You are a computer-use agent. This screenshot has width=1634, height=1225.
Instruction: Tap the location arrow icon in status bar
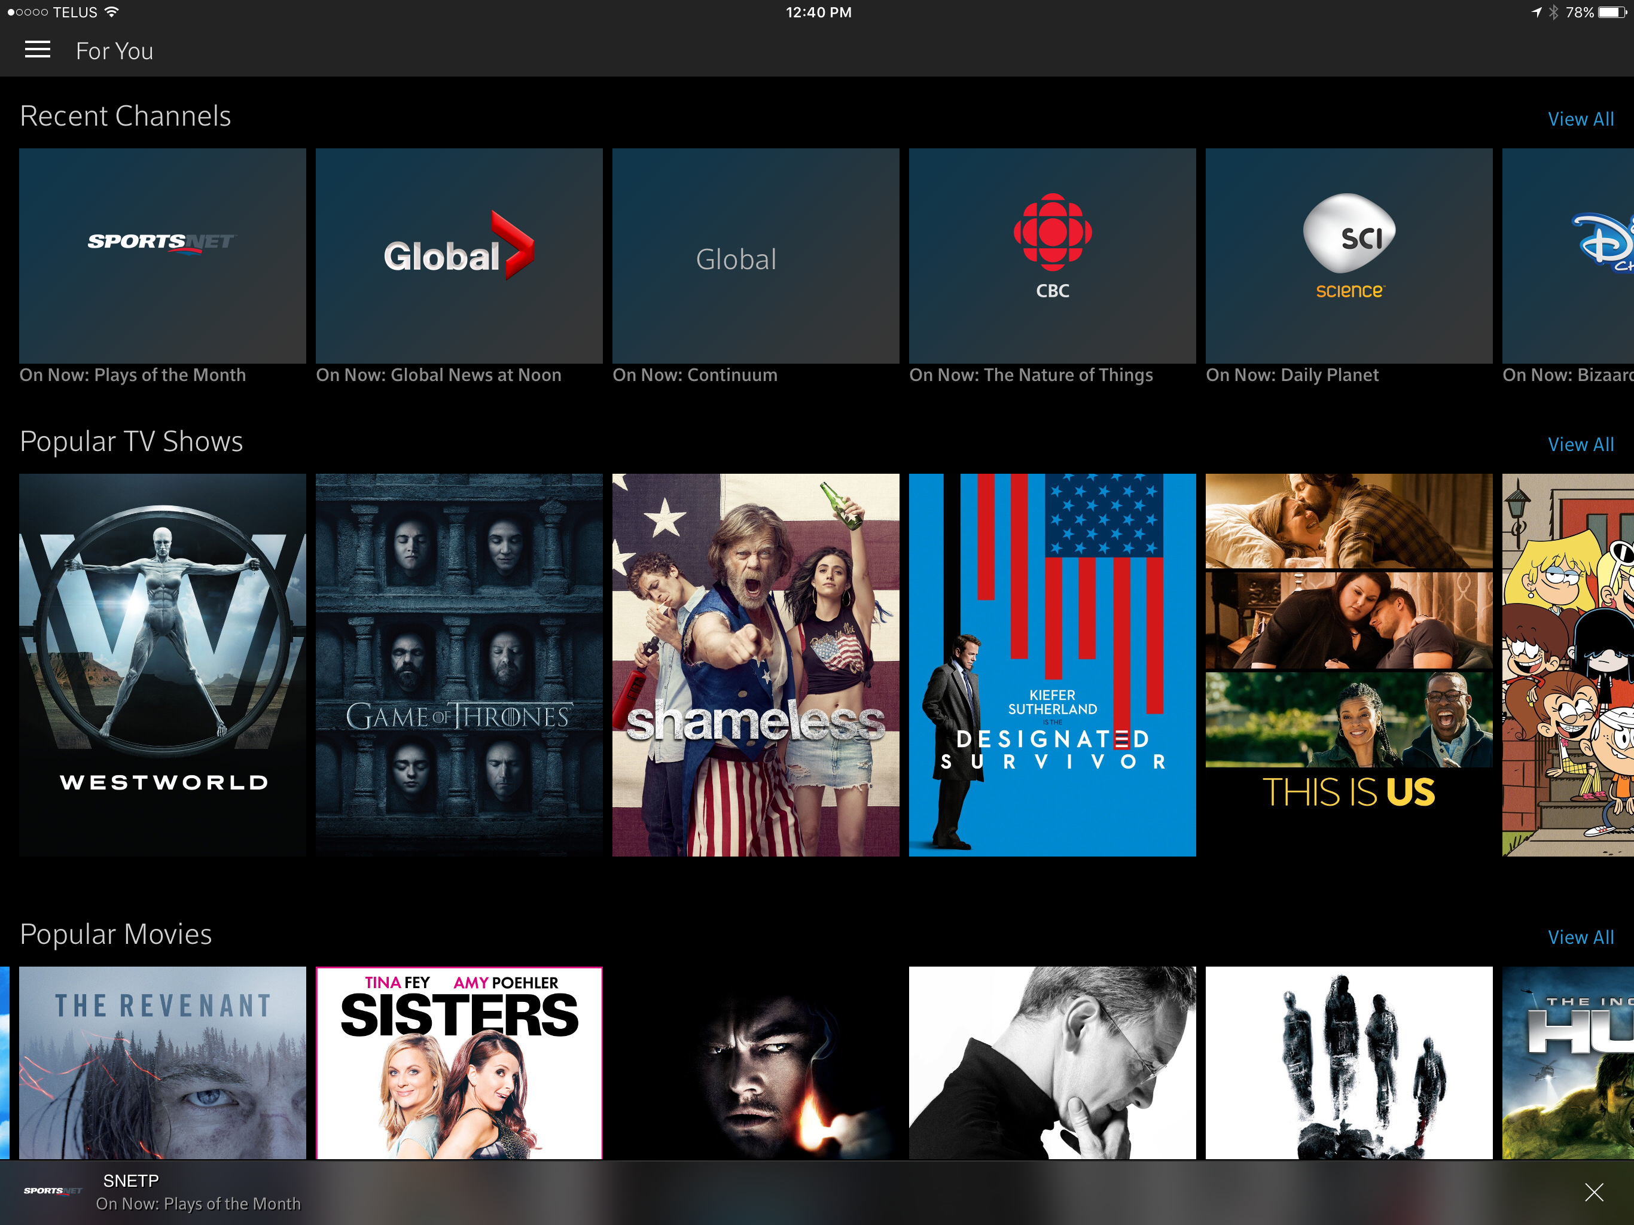[1537, 12]
